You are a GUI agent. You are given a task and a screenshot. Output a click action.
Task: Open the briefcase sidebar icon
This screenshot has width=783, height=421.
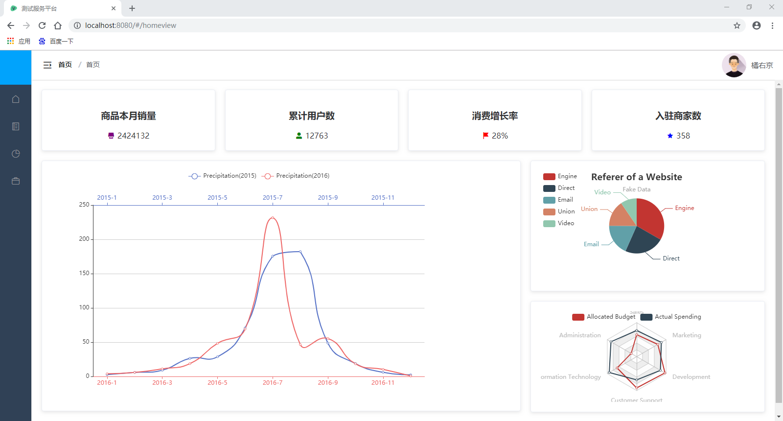click(16, 181)
